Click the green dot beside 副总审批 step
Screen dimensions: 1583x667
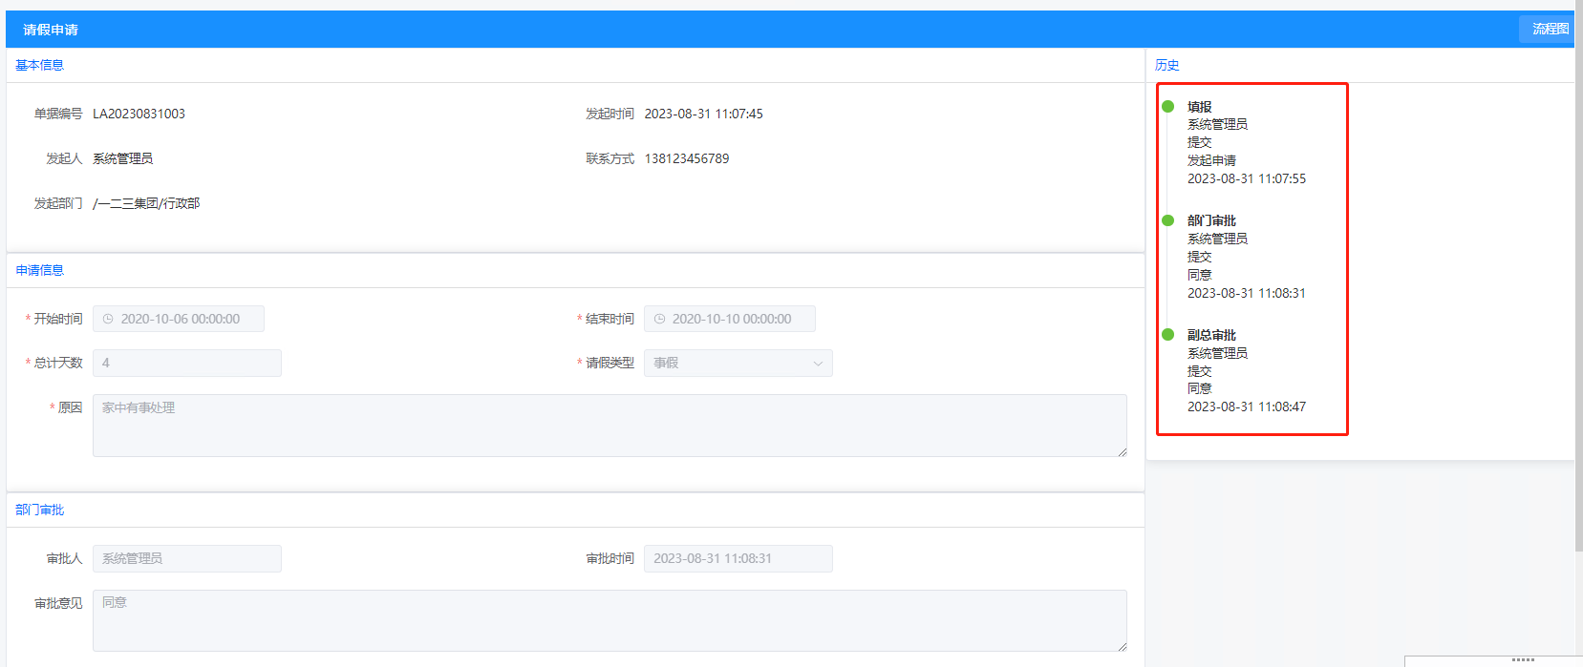pyautogui.click(x=1167, y=334)
